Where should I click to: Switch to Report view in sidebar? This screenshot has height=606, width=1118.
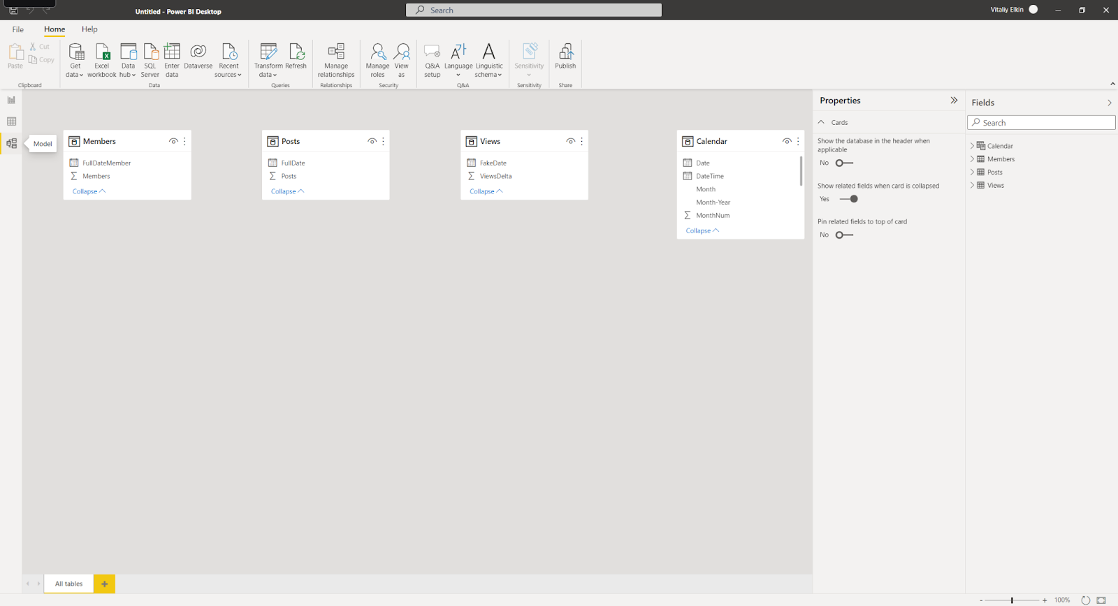pyautogui.click(x=11, y=100)
